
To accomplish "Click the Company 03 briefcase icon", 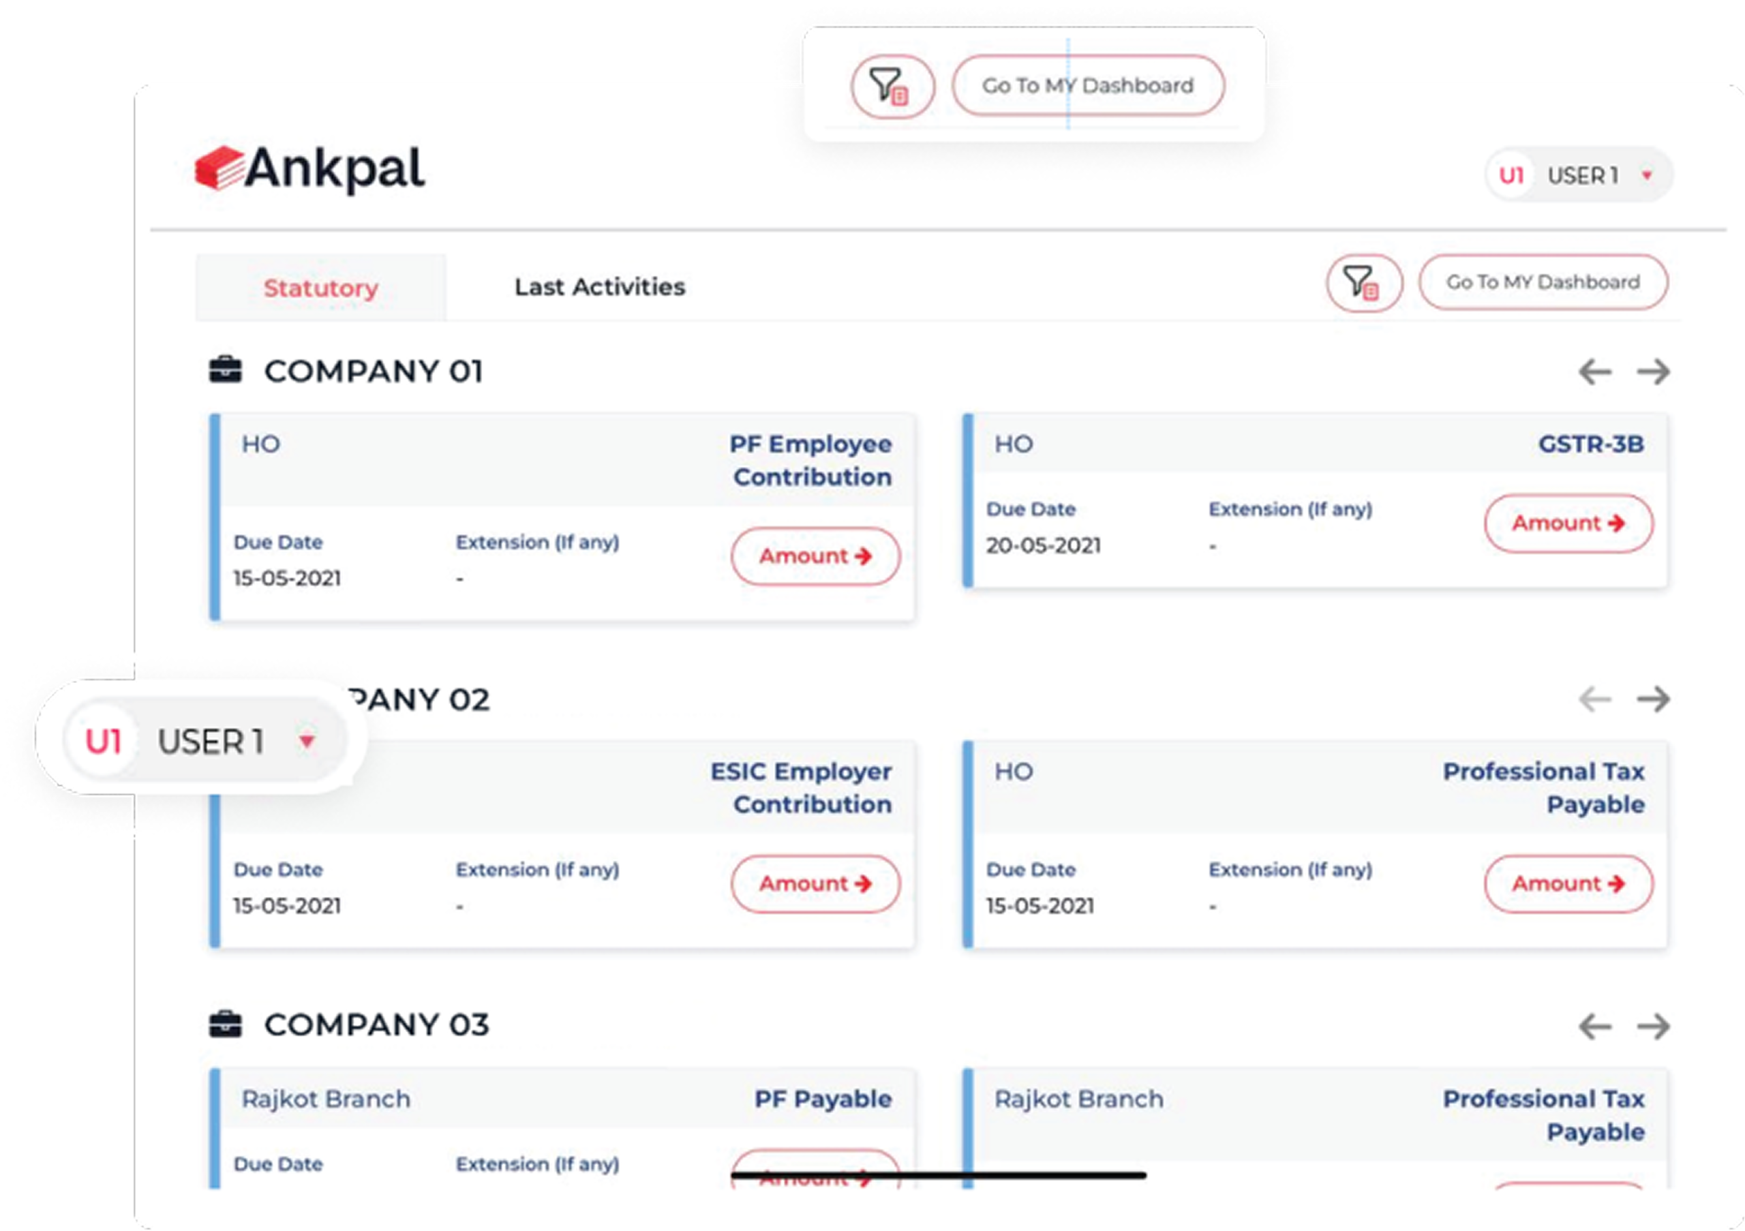I will click(226, 1024).
